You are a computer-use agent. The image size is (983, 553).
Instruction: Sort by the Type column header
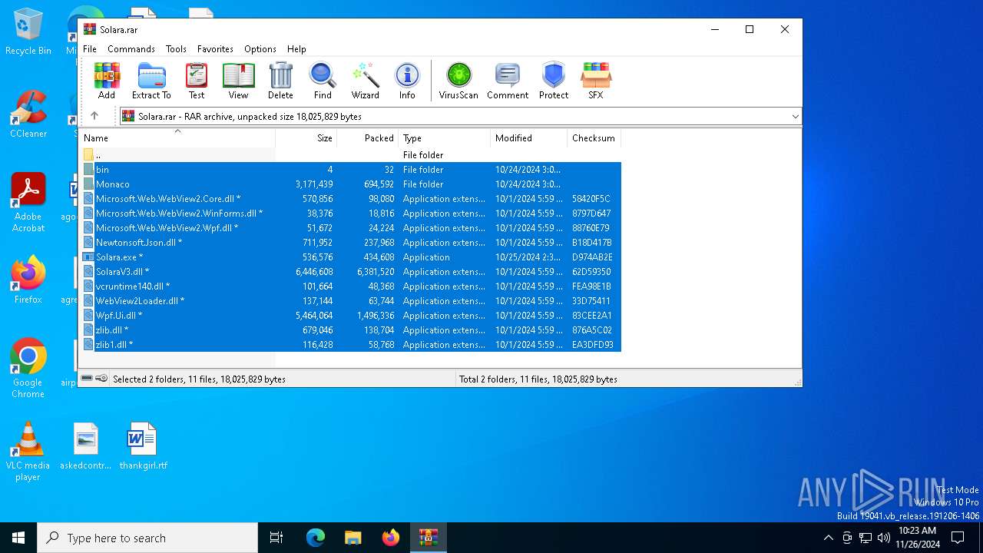click(445, 138)
